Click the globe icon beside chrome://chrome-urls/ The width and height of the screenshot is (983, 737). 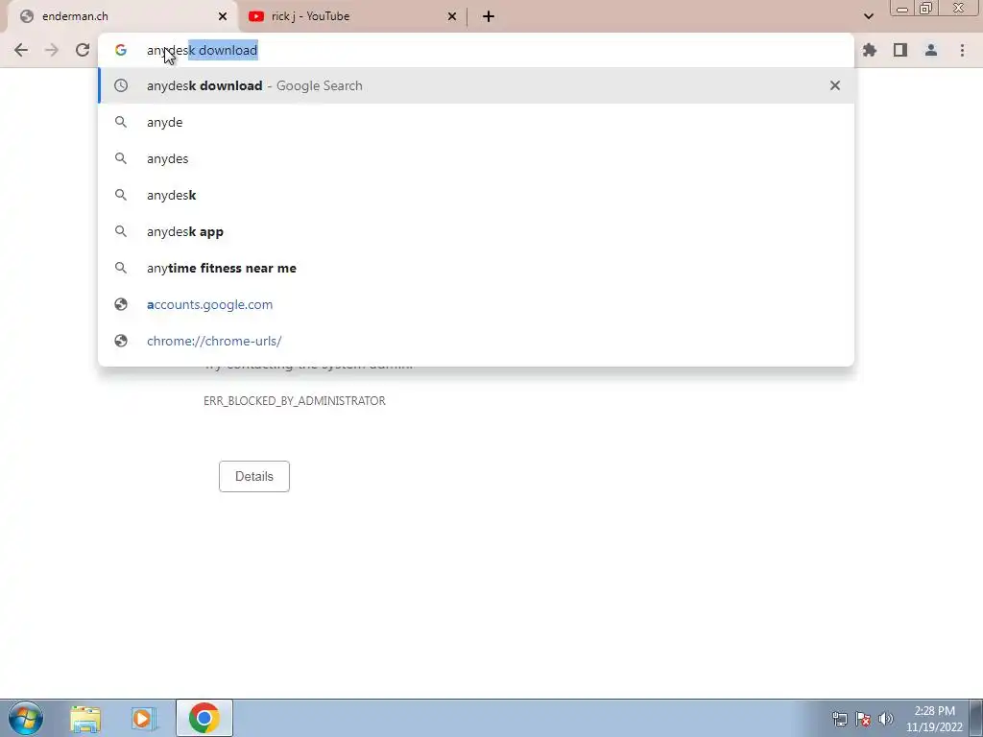120,341
